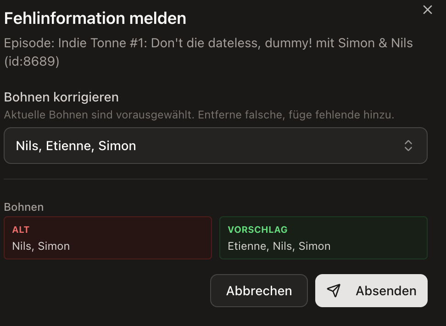Expand the selector showing Nils, Etienne, Simon
This screenshot has width=446, height=326.
pyautogui.click(x=216, y=146)
